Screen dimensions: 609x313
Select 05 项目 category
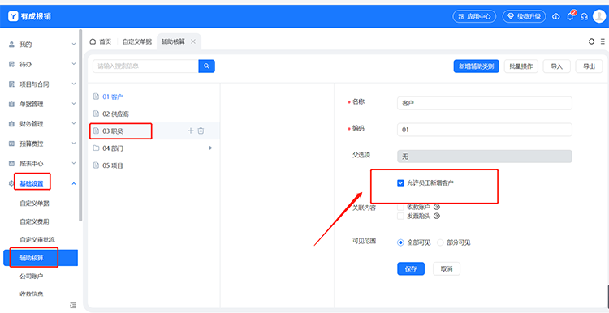pos(113,165)
